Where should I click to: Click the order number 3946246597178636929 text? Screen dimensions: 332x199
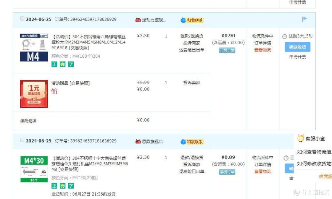pyautogui.click(x=93, y=19)
